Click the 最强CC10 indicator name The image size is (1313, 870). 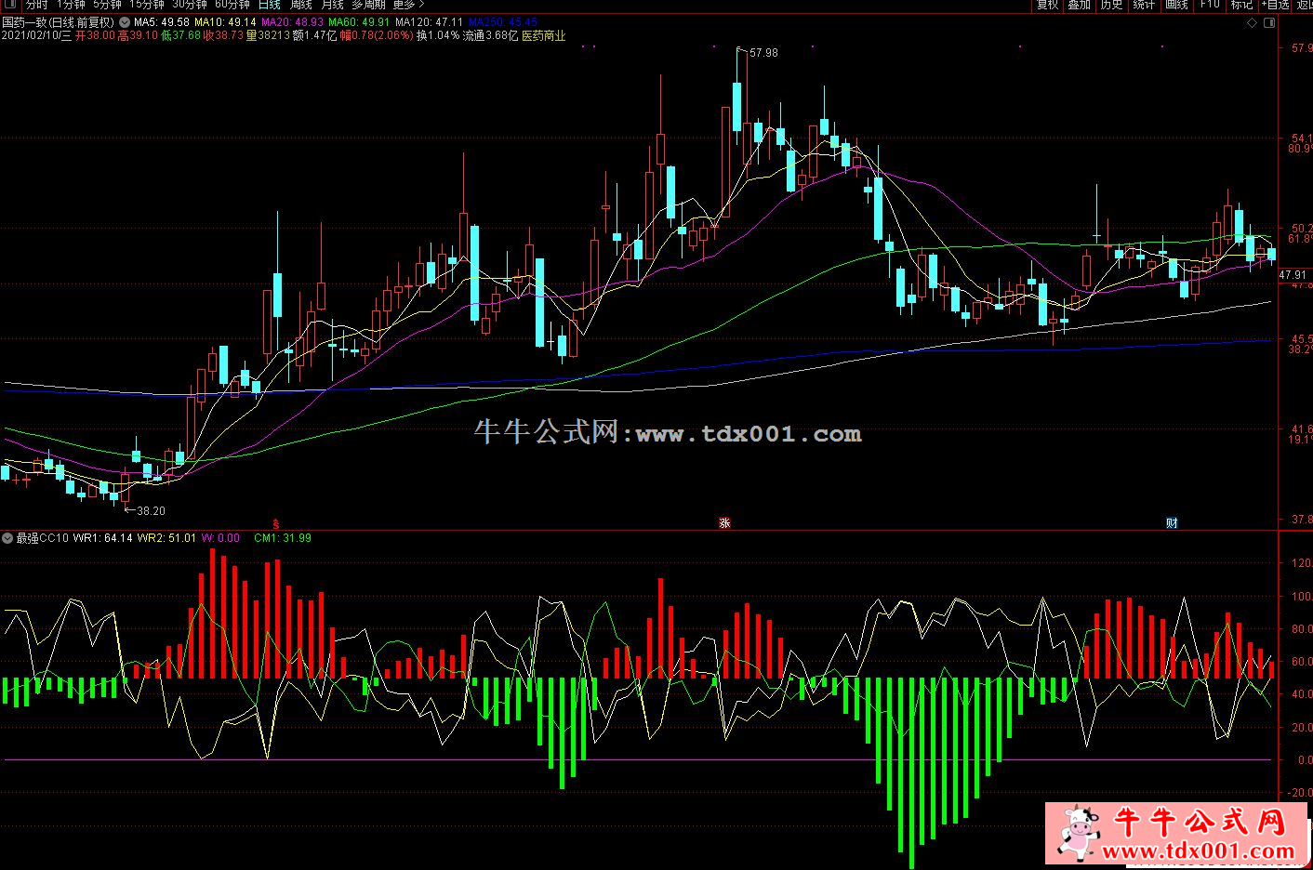pyautogui.click(x=43, y=538)
